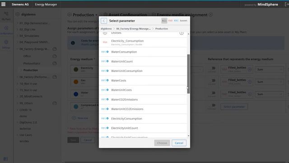This screenshot has width=289, height=163.
Task: Go back with the dialog's back arrow
Action: [x=104, y=21]
